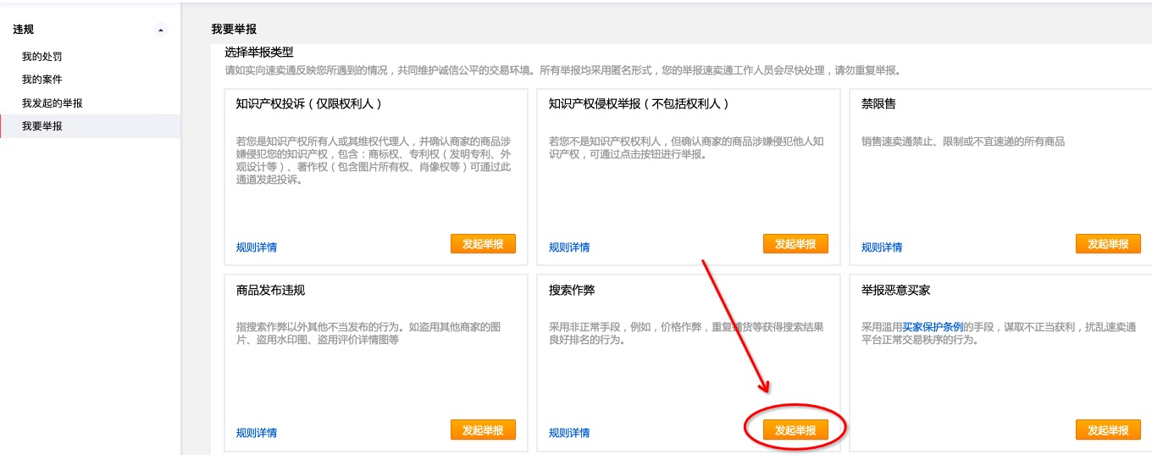Image resolution: width=1152 pixels, height=455 pixels.
Task: Select 我要举报 in the sidebar
Action: (42, 126)
